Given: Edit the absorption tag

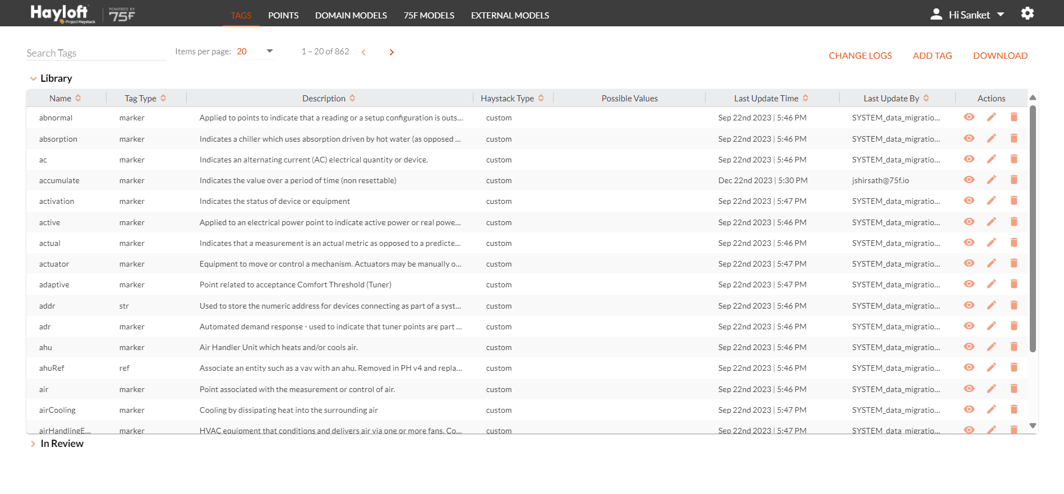Looking at the screenshot, I should click(x=992, y=138).
